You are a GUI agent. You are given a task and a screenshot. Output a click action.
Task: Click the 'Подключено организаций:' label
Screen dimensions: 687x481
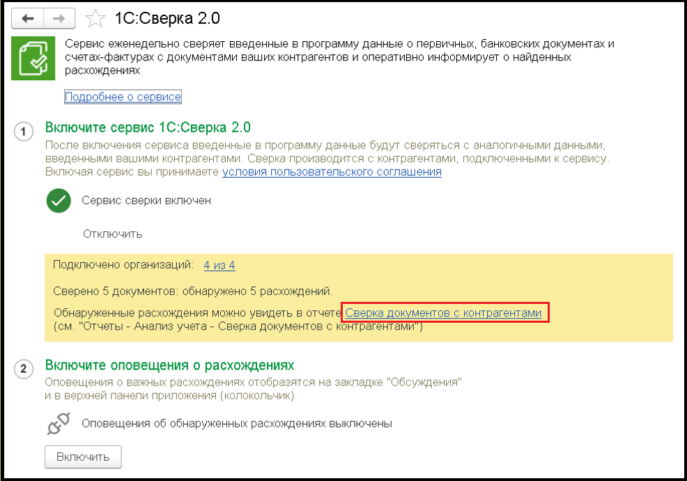[123, 265]
